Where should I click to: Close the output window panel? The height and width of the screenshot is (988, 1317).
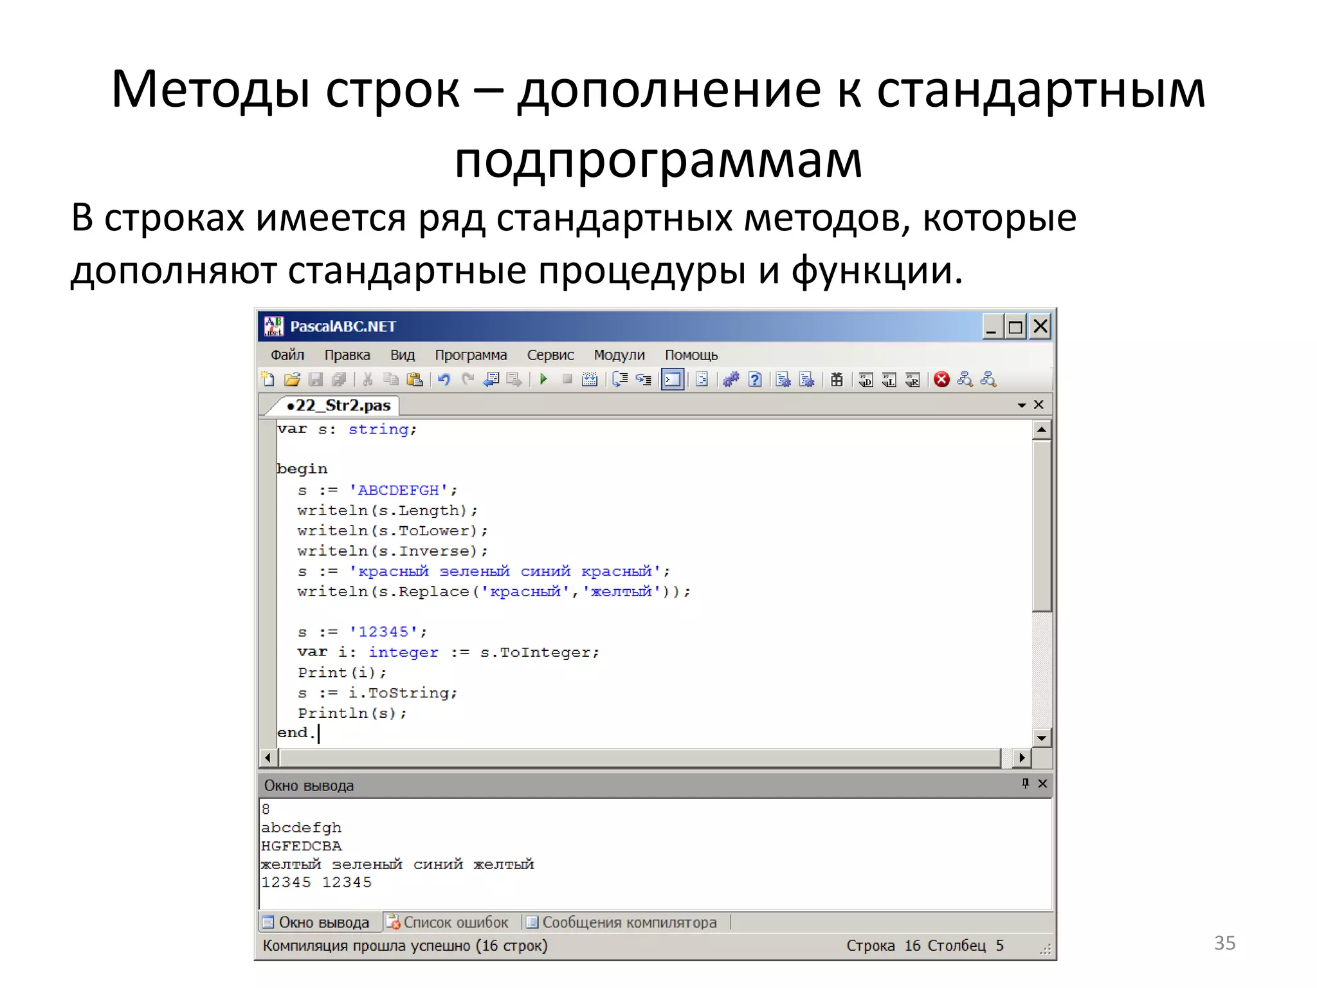[1042, 783]
